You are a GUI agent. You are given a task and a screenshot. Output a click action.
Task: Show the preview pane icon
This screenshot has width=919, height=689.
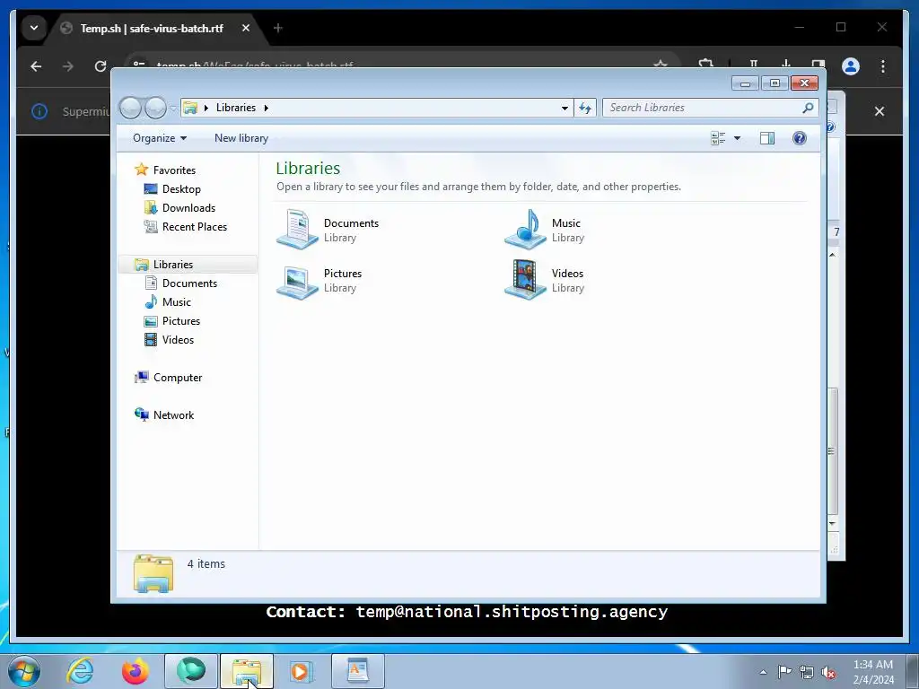pyautogui.click(x=767, y=138)
